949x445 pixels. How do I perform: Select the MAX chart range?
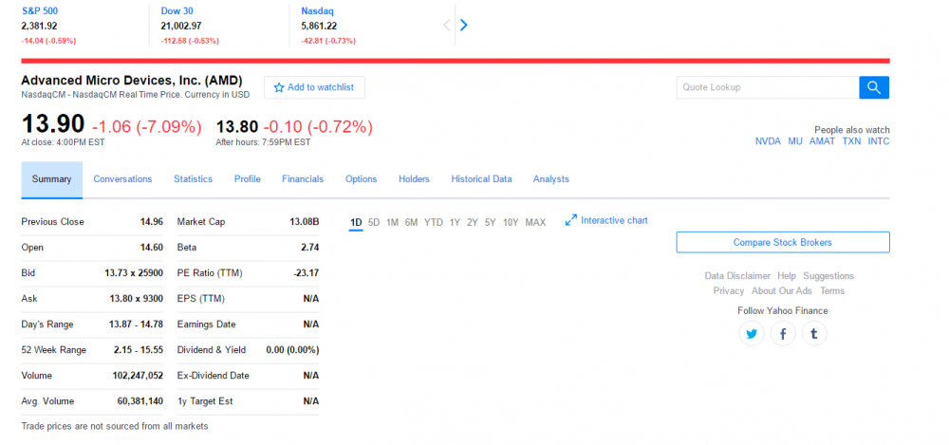click(x=535, y=222)
